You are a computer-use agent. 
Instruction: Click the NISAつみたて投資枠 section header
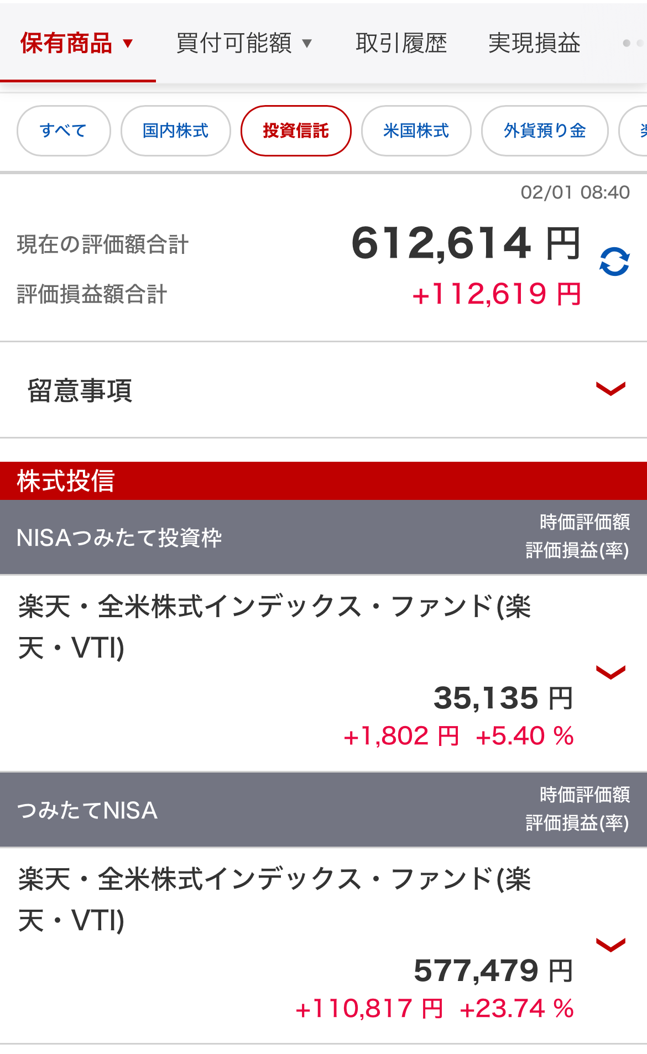click(323, 537)
